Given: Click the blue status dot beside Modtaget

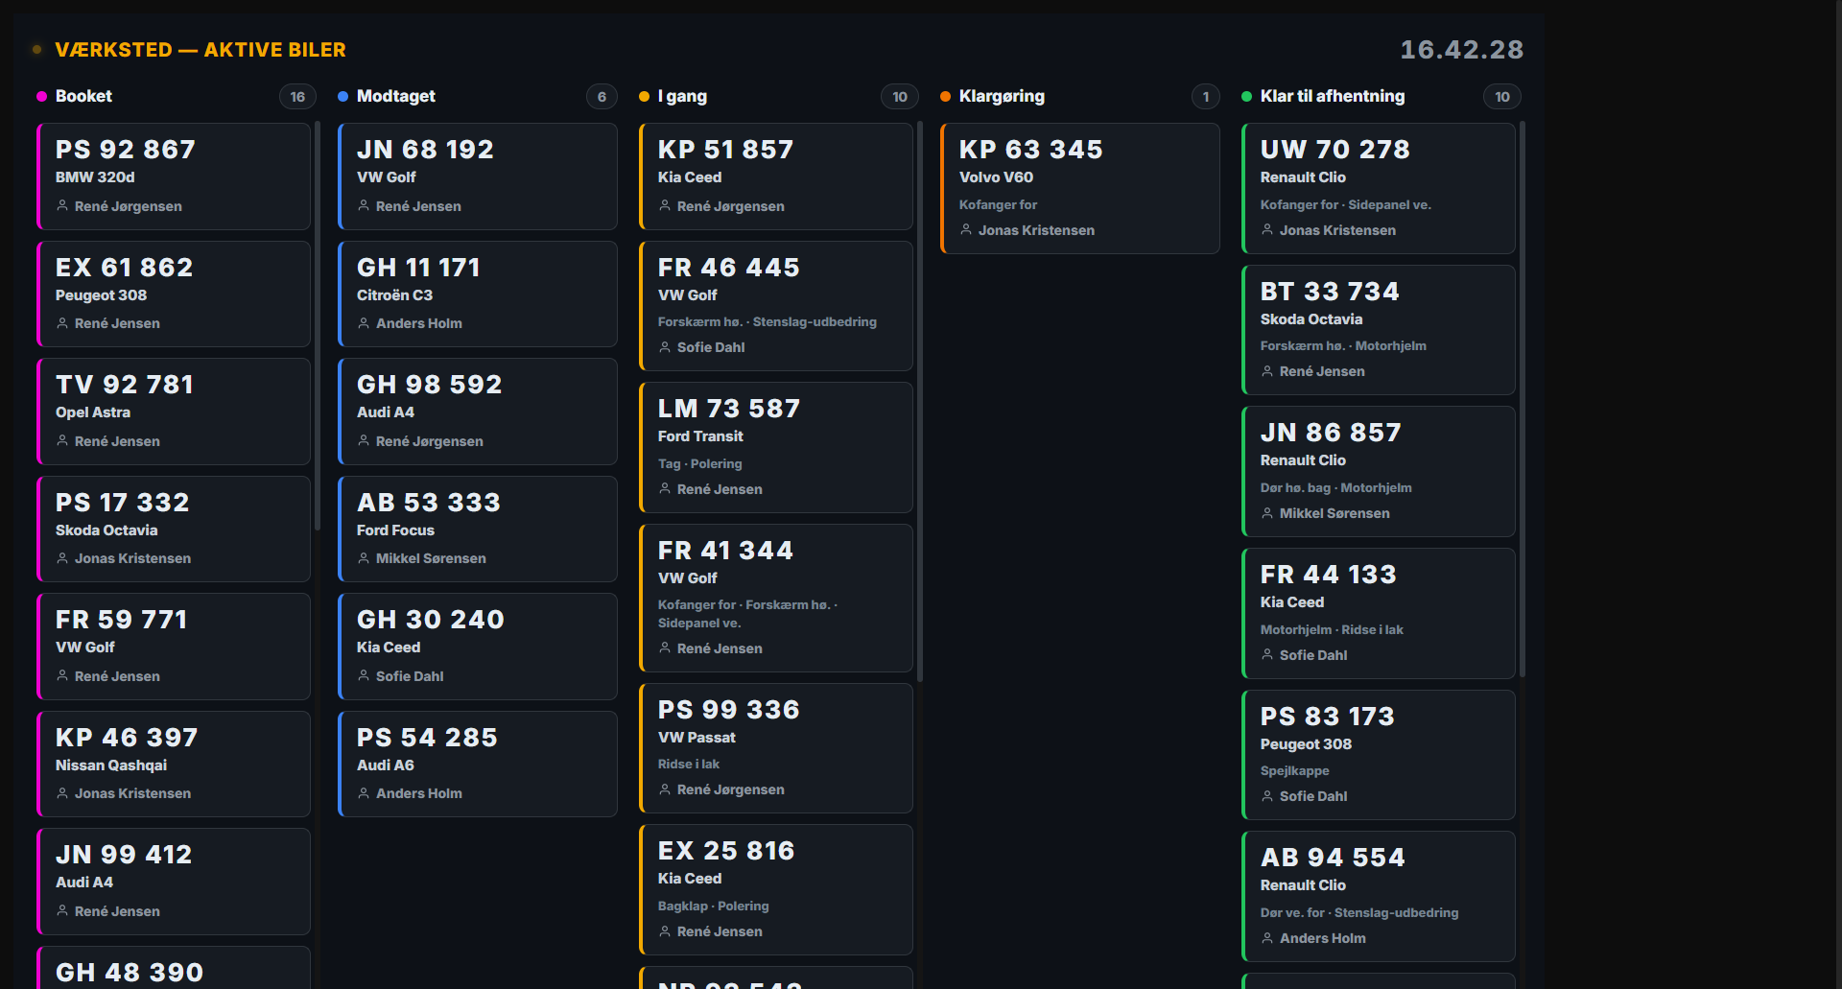Looking at the screenshot, I should (343, 96).
